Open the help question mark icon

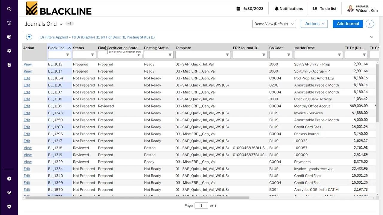coord(9,179)
